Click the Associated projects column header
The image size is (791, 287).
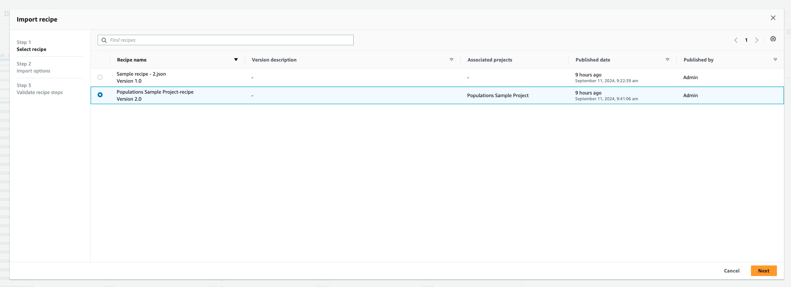click(x=490, y=60)
